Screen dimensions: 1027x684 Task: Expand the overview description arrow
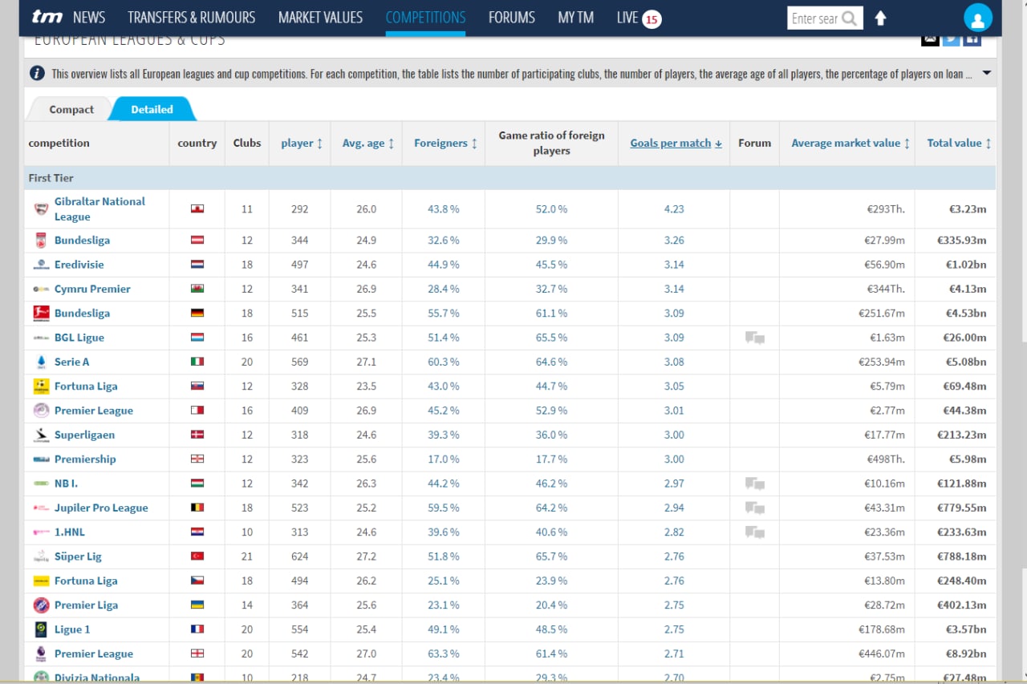986,73
